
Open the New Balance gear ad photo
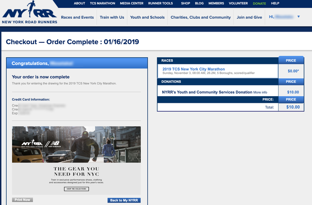(76, 144)
